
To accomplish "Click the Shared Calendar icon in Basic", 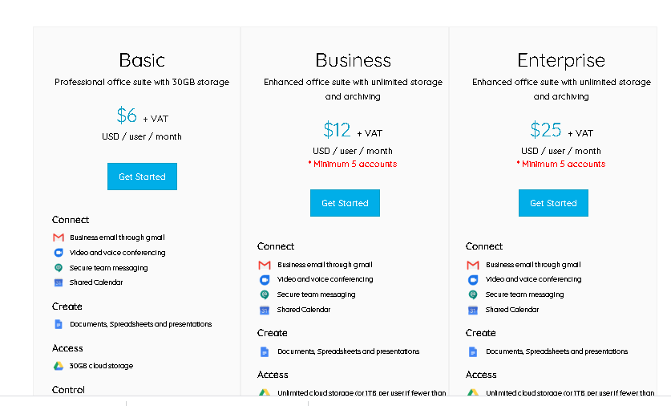I will [x=59, y=282].
